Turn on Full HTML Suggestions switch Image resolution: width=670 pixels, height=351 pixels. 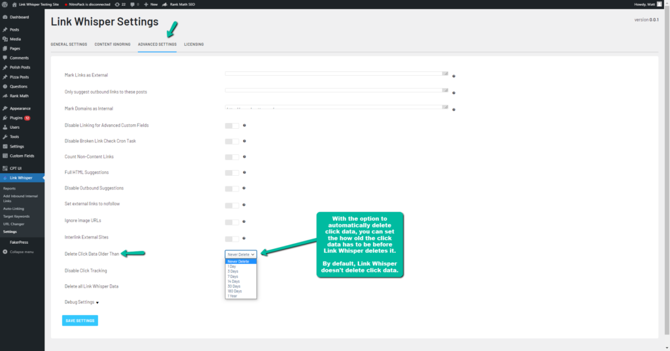tap(232, 173)
